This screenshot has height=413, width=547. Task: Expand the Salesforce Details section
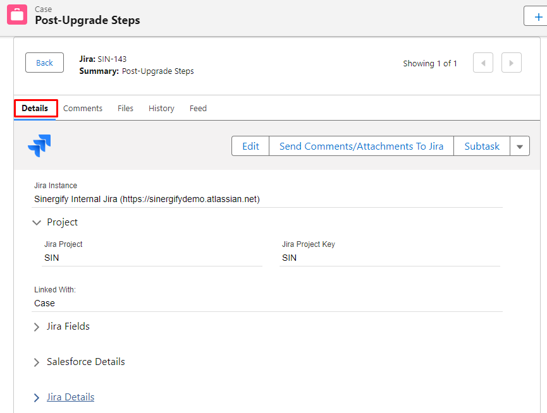37,362
